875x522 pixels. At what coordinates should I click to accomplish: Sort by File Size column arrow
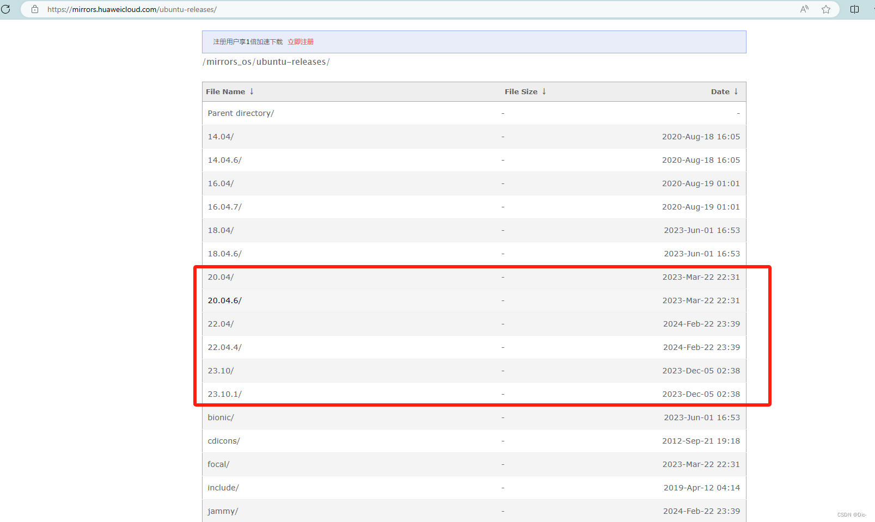click(x=544, y=91)
